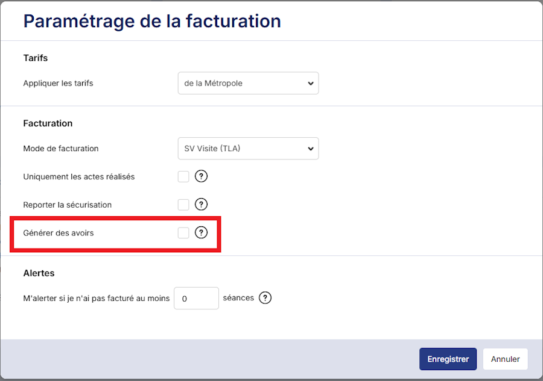This screenshot has height=381, width=543.
Task: Click the Alertes section heading
Action: [39, 273]
